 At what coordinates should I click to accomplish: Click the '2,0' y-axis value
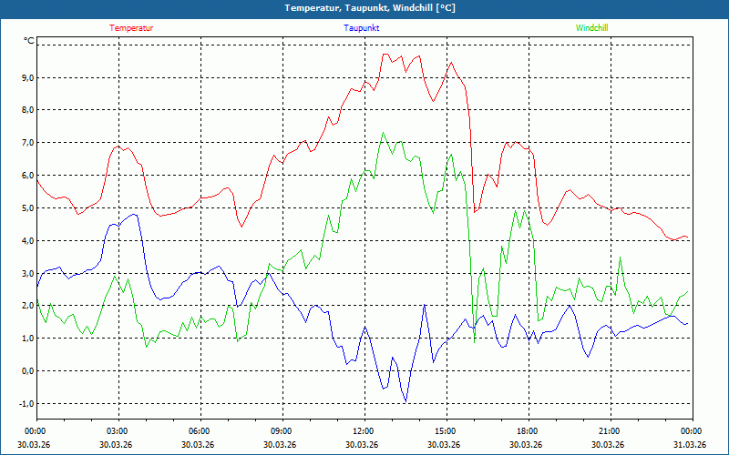(28, 306)
